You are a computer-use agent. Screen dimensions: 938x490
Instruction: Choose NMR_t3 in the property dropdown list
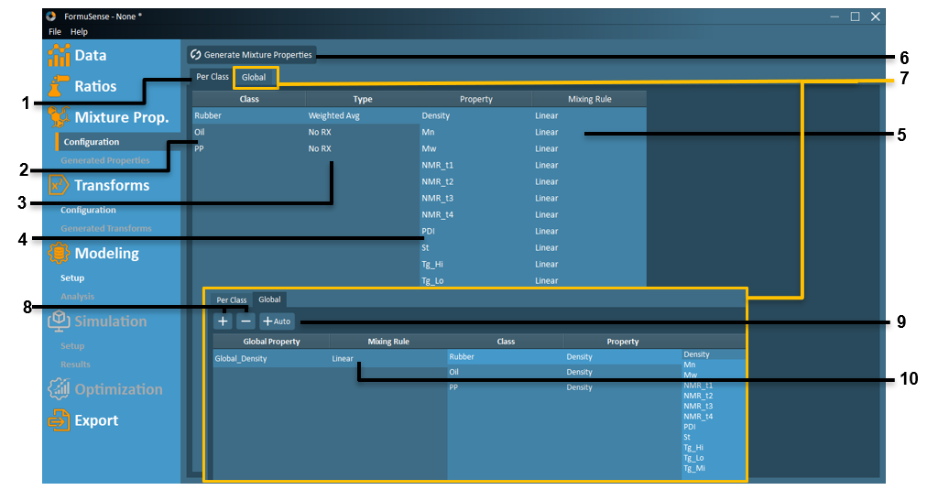click(x=713, y=407)
